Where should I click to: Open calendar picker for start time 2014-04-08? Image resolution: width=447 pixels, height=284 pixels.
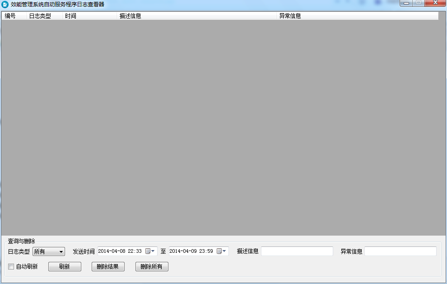[150, 251]
